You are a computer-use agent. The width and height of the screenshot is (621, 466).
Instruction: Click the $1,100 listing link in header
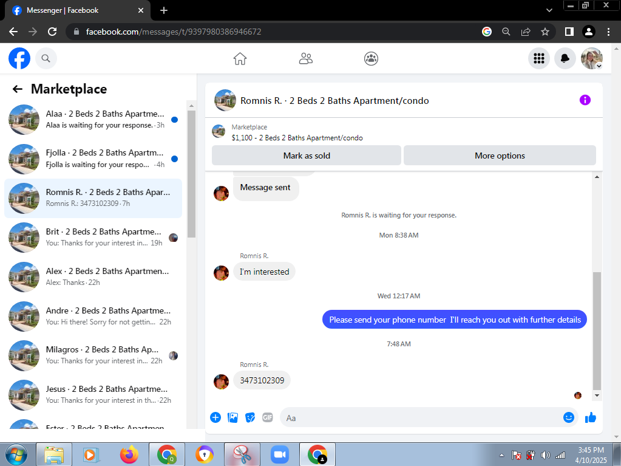[297, 138]
